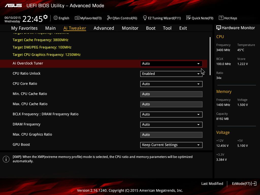260x195 pixels.
Task: Click the 8192 MB capacity value
Action: click(x=222, y=119)
